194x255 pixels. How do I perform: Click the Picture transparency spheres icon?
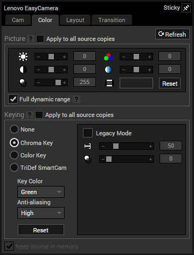pos(23,82)
